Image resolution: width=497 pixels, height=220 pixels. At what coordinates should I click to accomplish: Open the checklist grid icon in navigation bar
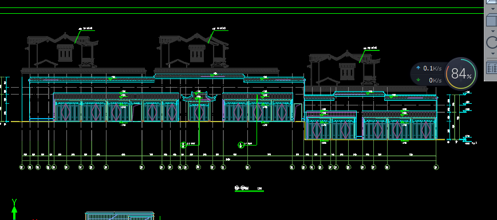492,68
